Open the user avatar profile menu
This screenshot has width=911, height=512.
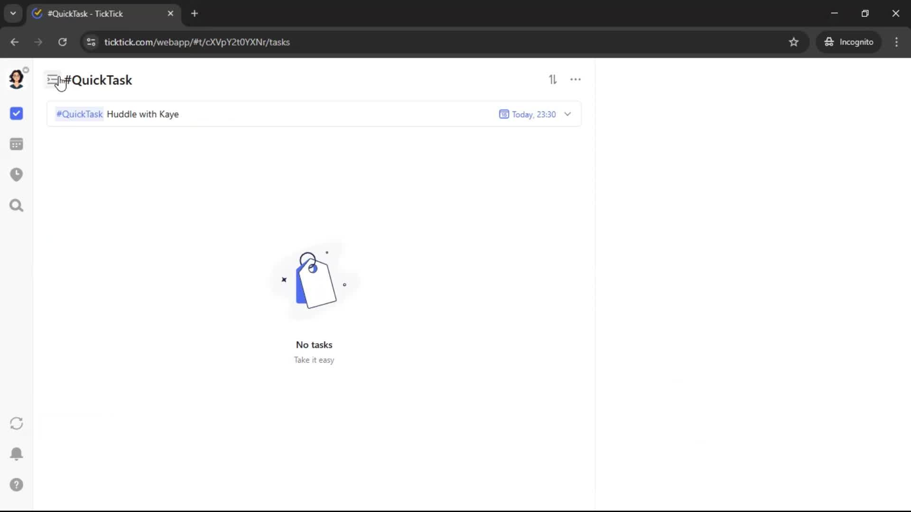pos(16,79)
